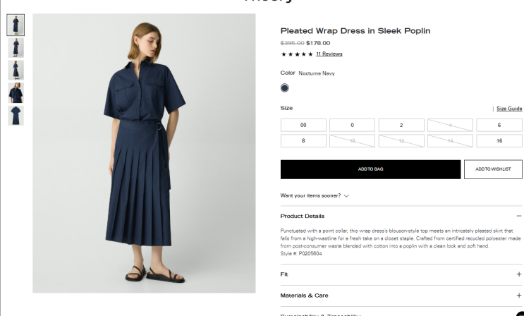Expand the 'Want your items sooner?' chevron
Screen dimensions: 524x316
pyautogui.click(x=346, y=196)
